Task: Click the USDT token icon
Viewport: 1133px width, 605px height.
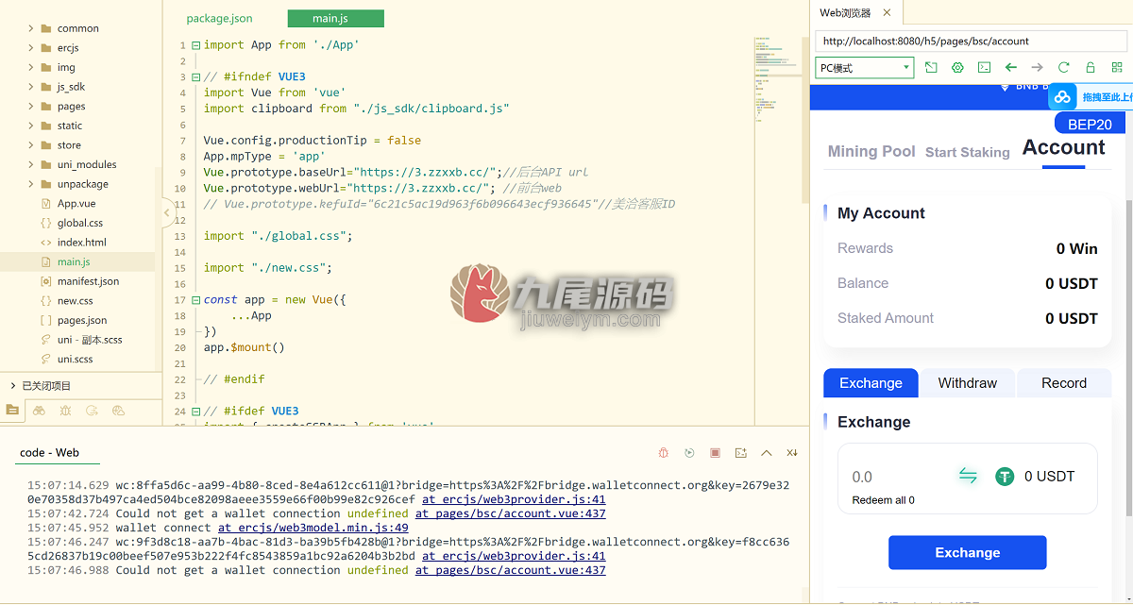Action: pyautogui.click(x=1005, y=477)
